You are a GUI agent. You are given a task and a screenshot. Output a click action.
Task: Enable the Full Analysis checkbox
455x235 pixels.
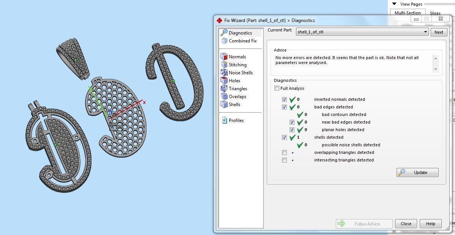pos(277,88)
